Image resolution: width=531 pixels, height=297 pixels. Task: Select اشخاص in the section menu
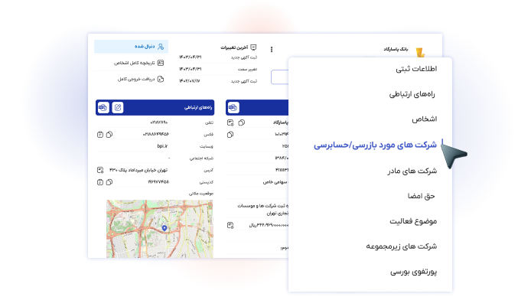coord(425,119)
